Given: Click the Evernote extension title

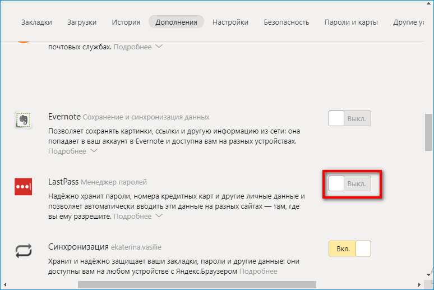Looking at the screenshot, I should click(x=64, y=117).
